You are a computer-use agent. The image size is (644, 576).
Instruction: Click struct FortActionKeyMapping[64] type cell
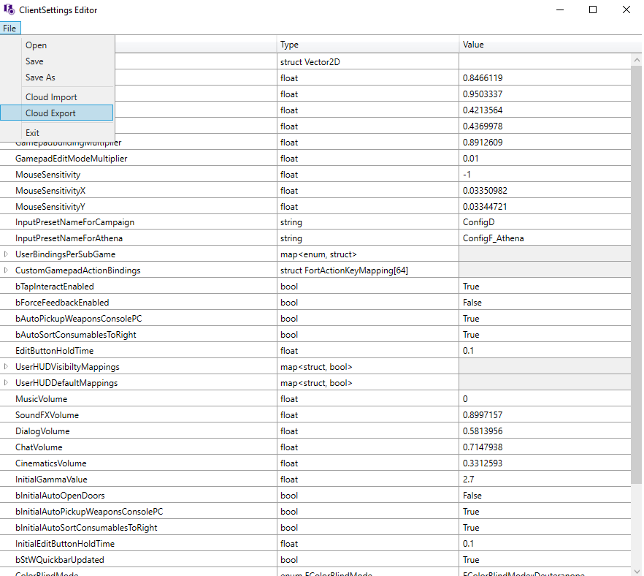click(368, 270)
